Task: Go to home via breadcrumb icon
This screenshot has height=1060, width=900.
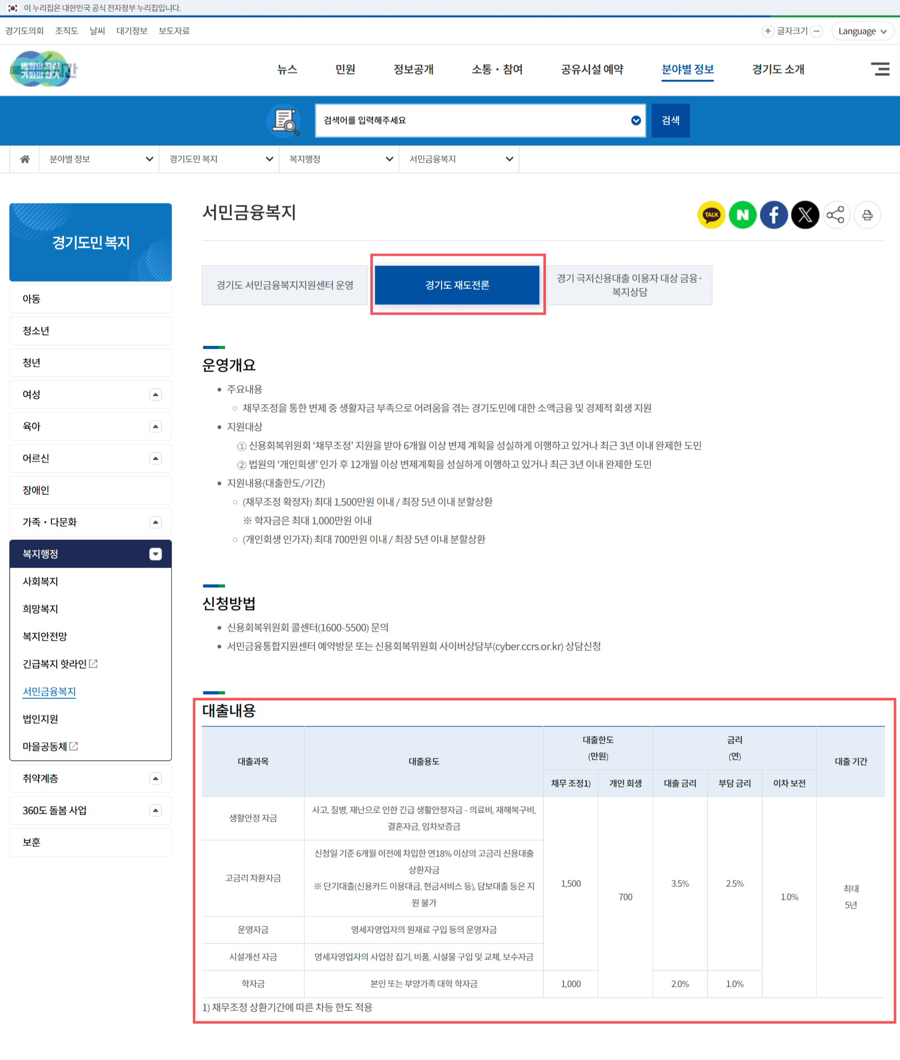Action: click(x=25, y=159)
